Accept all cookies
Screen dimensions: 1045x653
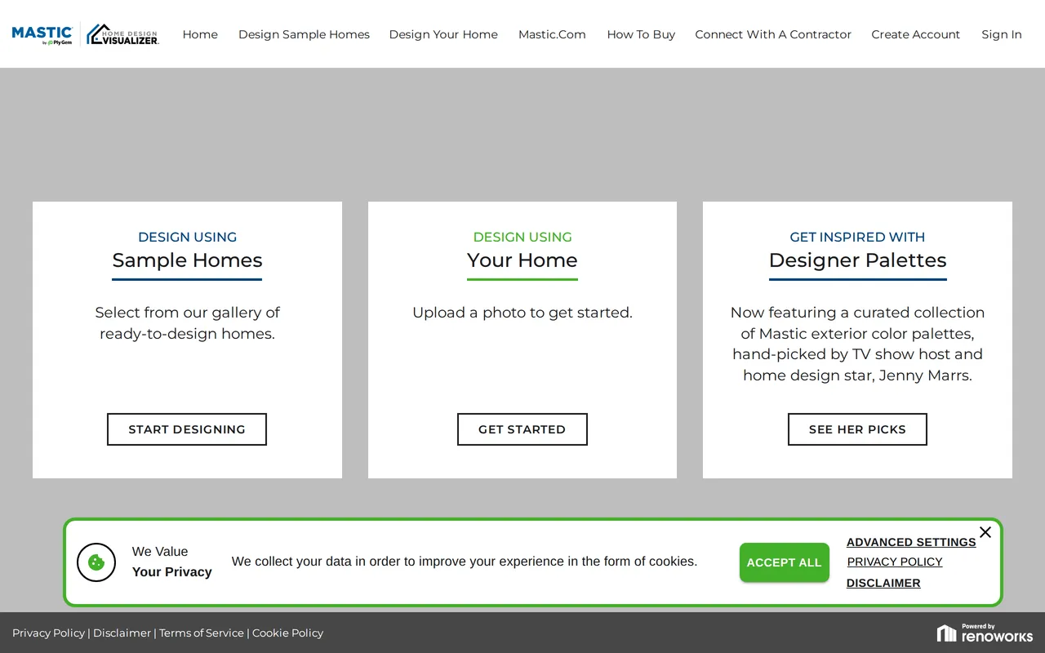pyautogui.click(x=785, y=562)
